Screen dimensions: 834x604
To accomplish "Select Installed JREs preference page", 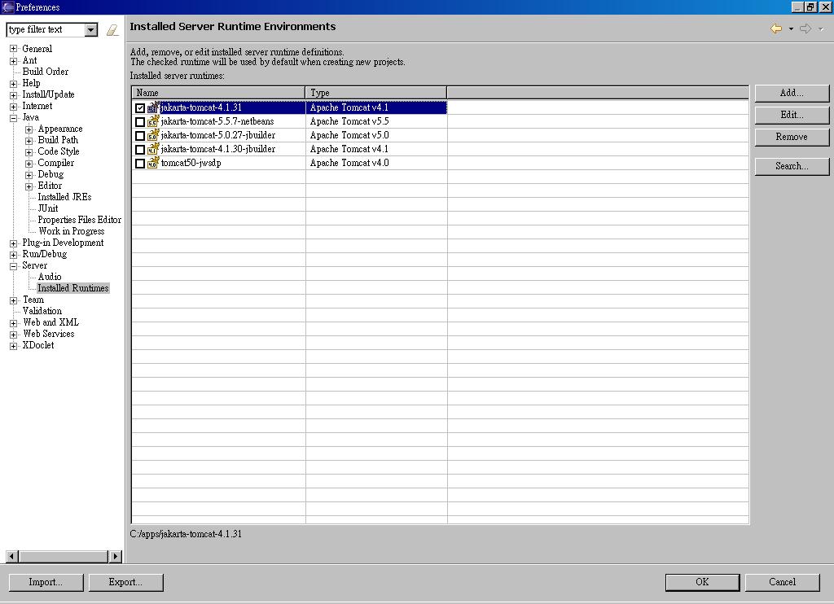I will [x=64, y=197].
